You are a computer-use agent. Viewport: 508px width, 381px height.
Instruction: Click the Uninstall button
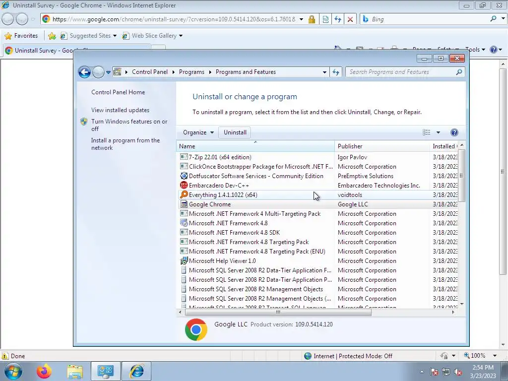pos(235,132)
